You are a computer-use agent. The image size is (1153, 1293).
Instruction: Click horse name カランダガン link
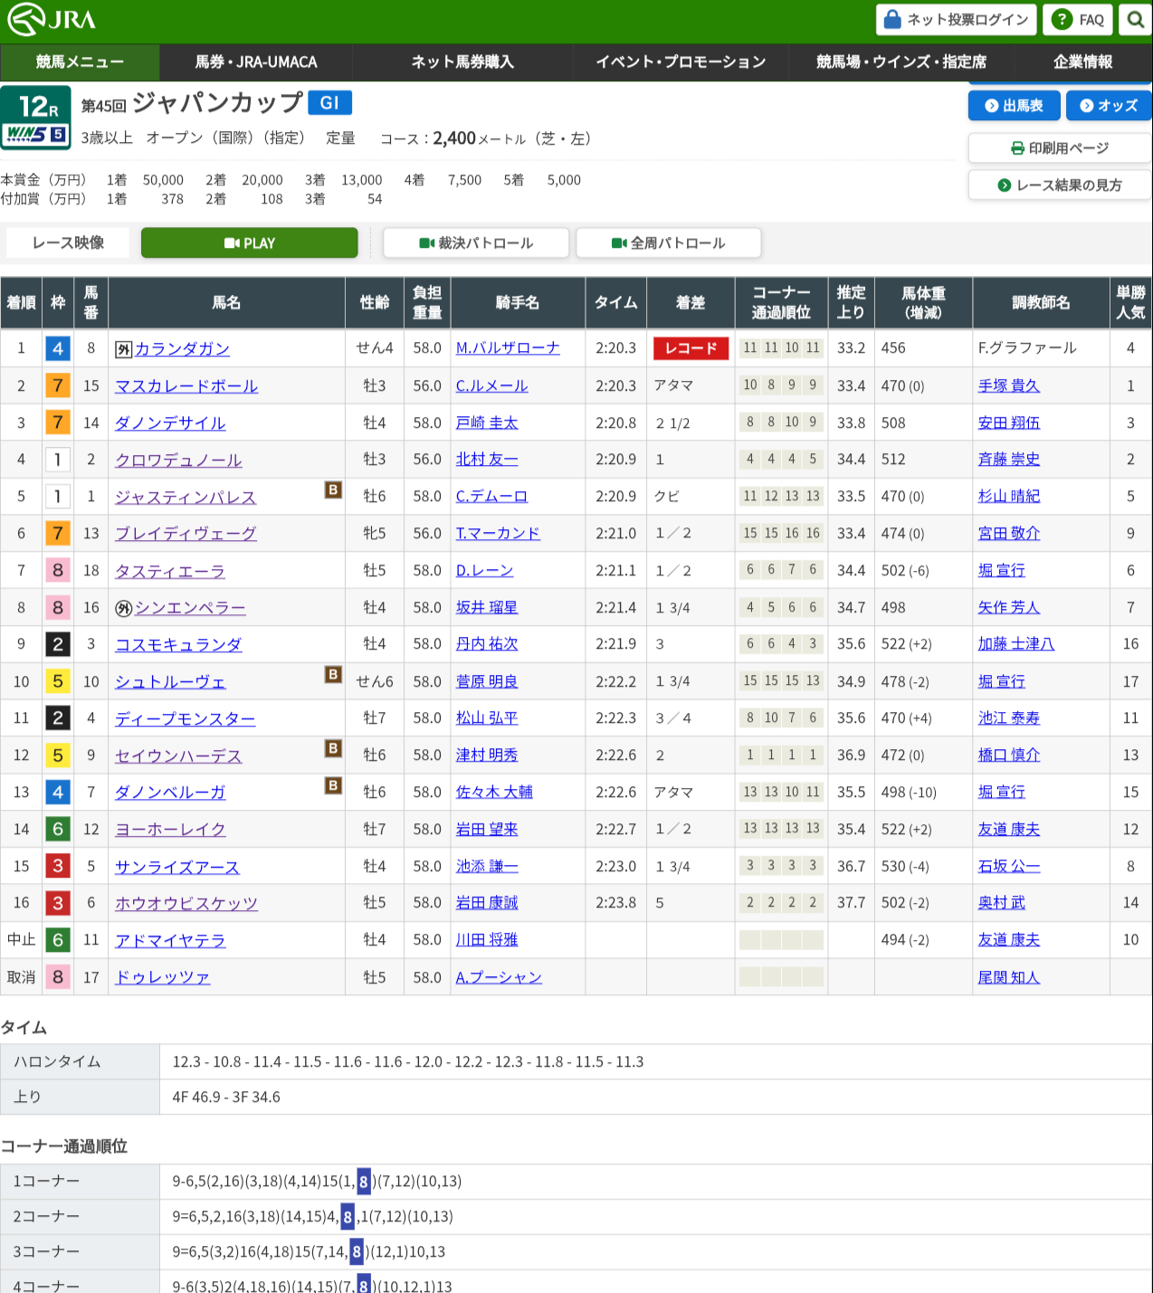pyautogui.click(x=182, y=349)
